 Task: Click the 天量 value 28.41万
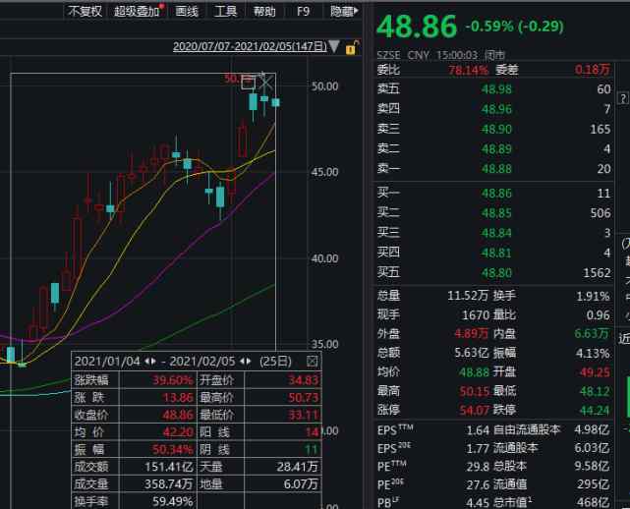[298, 467]
